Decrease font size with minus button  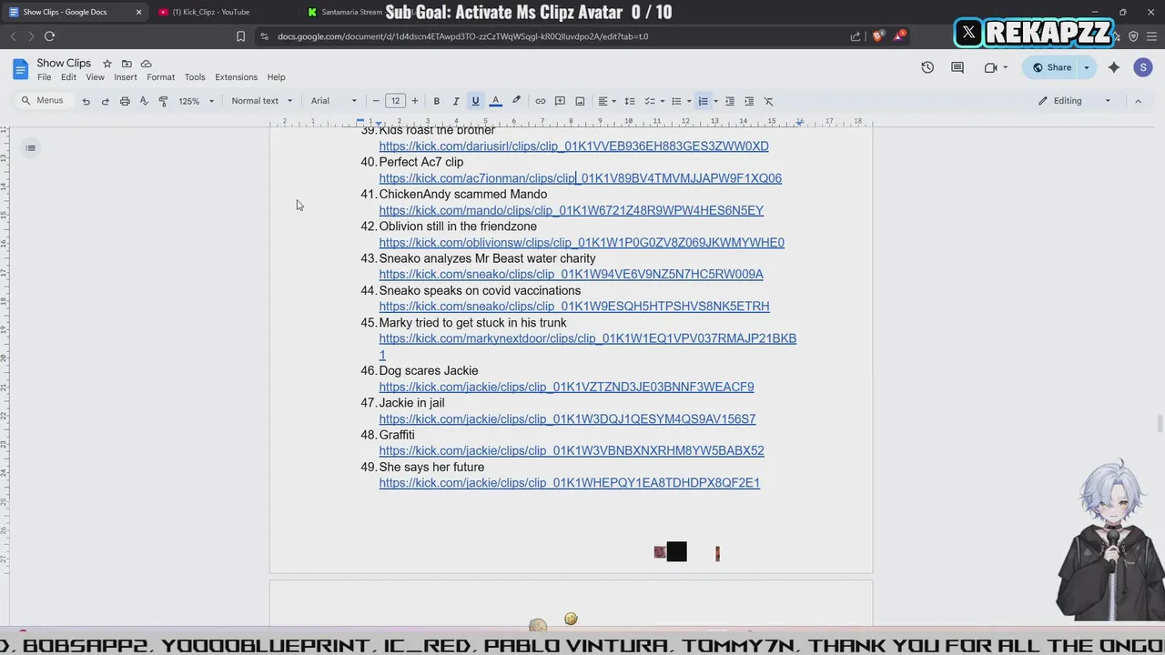pos(376,101)
